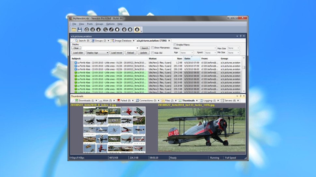
Task: Toggle the Hide Old checkbox
Action: pos(153,53)
